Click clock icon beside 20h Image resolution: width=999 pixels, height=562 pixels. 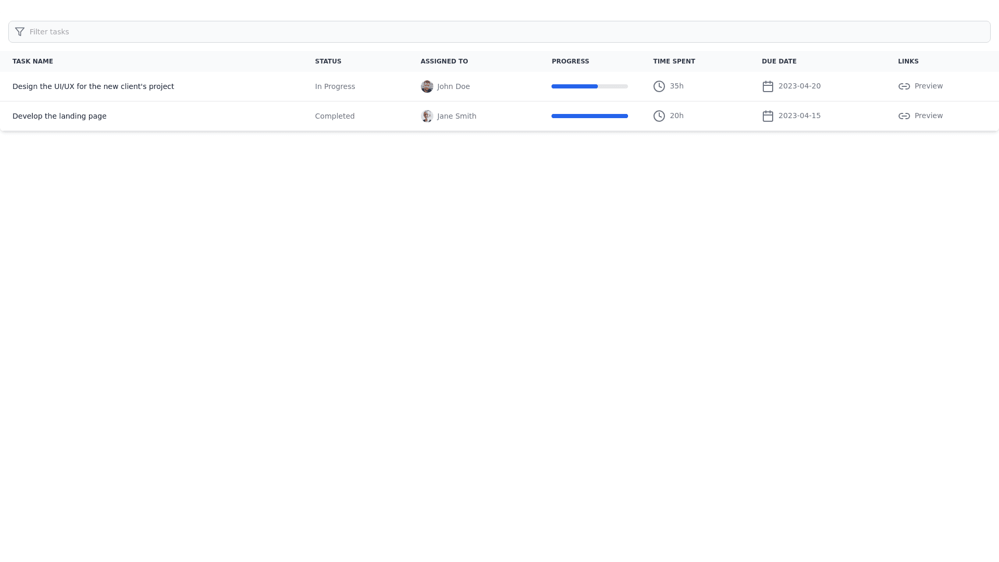(659, 116)
